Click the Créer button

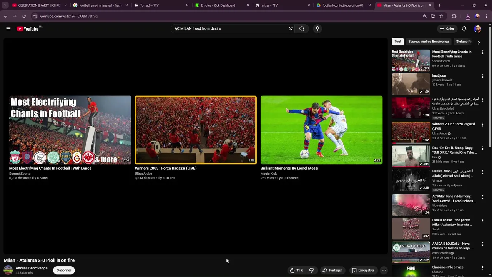tap(447, 28)
